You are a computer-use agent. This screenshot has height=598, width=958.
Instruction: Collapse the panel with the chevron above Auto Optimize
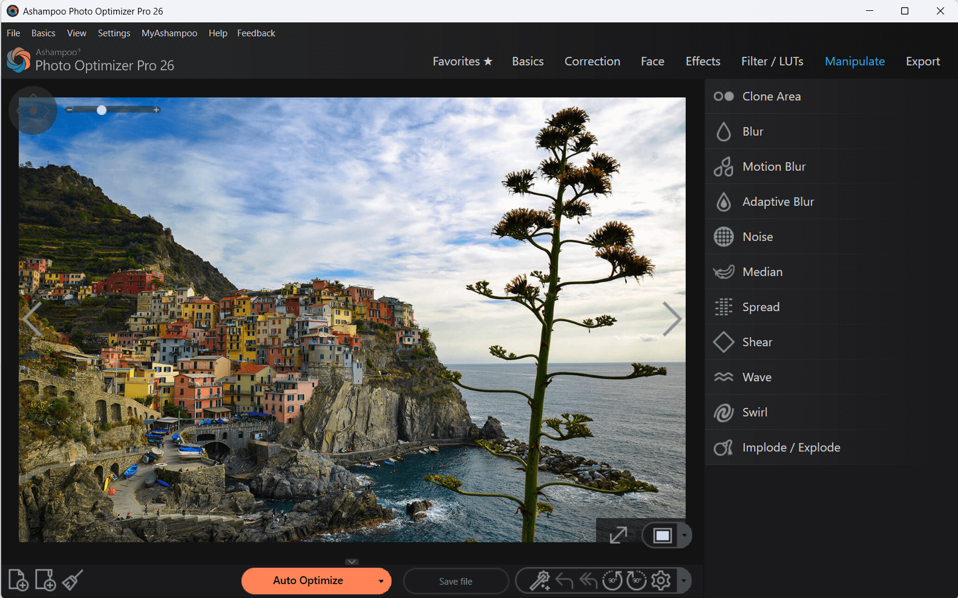352,562
